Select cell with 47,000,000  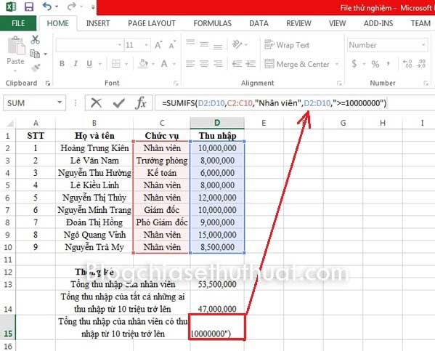click(x=217, y=302)
